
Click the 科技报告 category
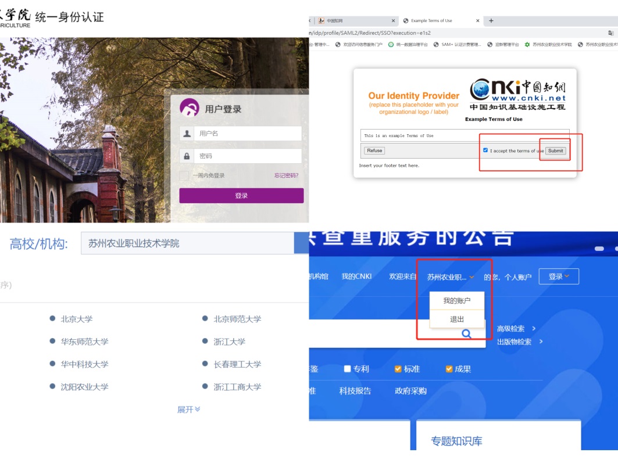[x=355, y=391]
